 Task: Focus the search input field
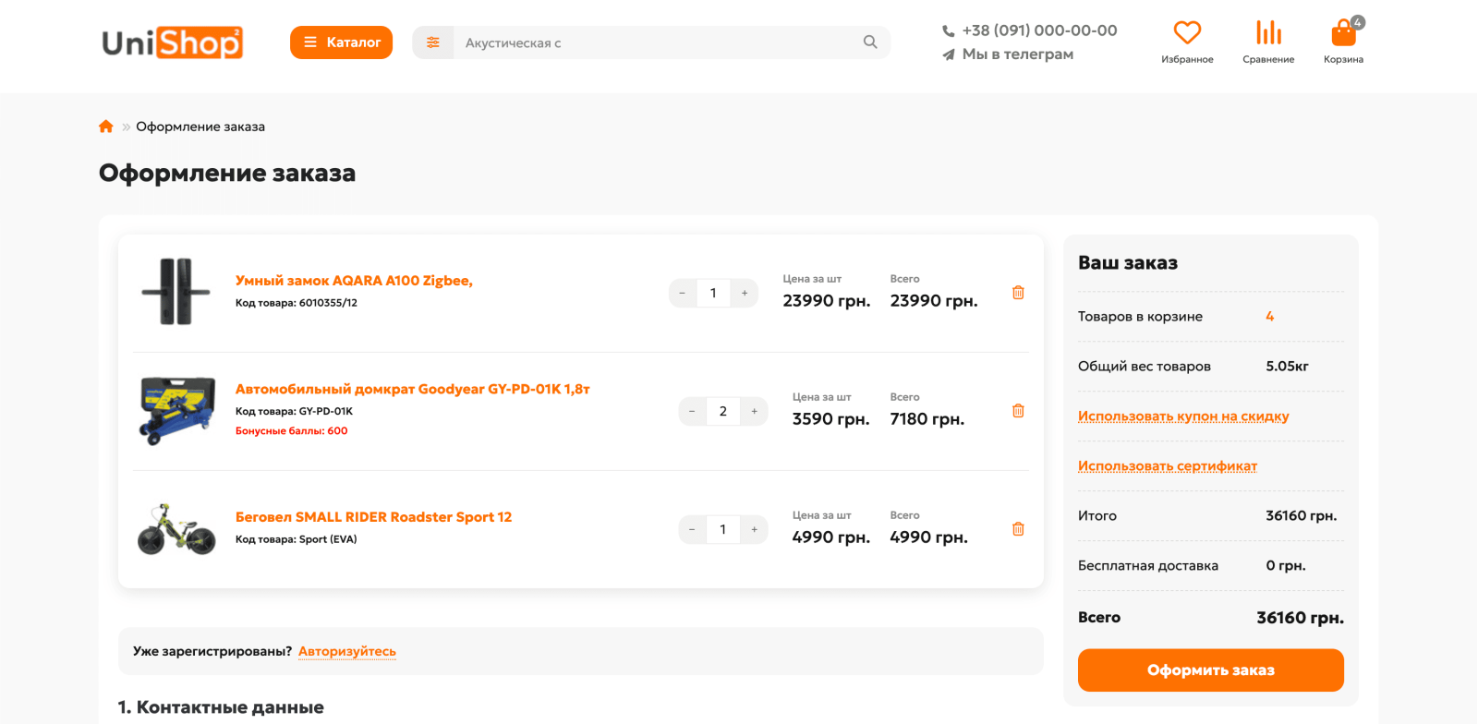[651, 42]
